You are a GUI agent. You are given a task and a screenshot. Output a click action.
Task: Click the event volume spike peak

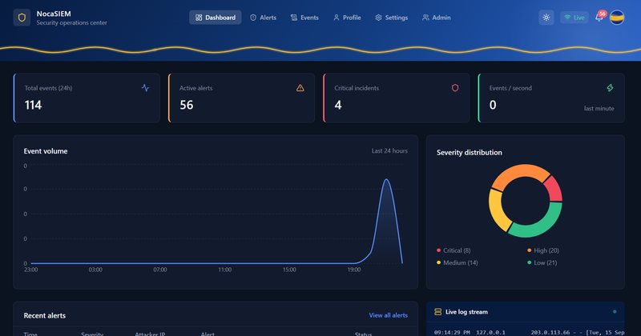(386, 179)
